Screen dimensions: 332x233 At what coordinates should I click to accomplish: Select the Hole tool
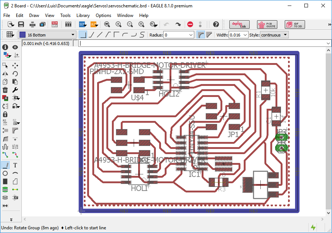point(5,198)
